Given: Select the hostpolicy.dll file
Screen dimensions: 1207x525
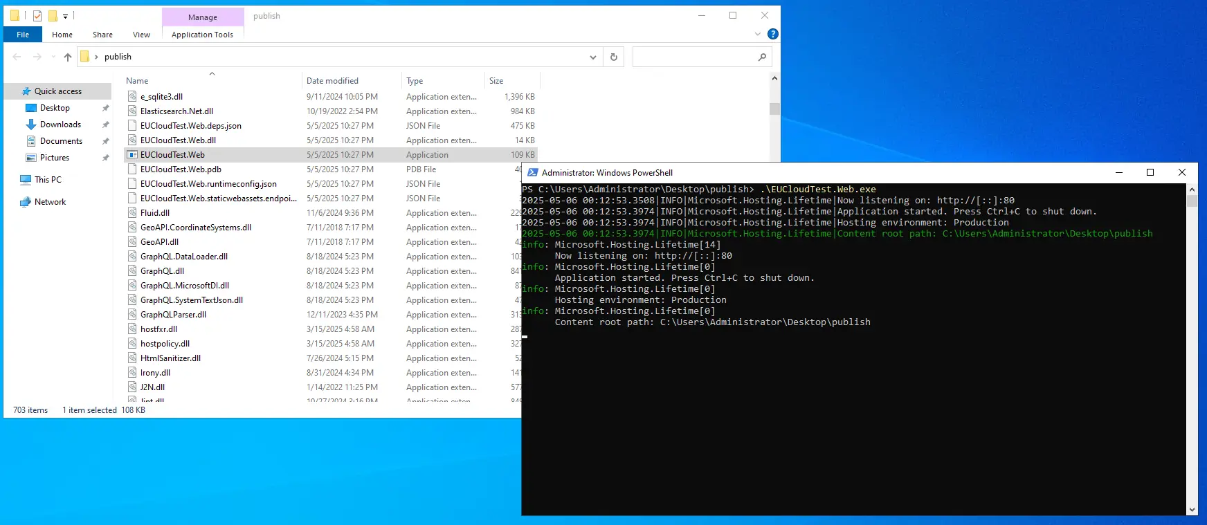Looking at the screenshot, I should click(x=165, y=344).
